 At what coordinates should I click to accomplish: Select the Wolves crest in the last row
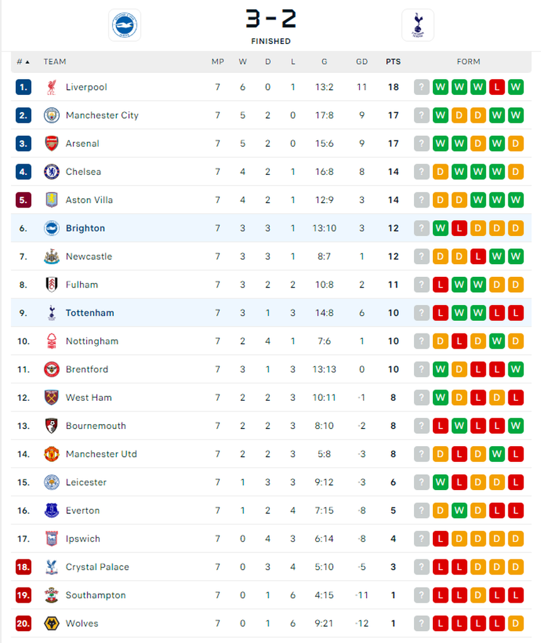(52, 623)
